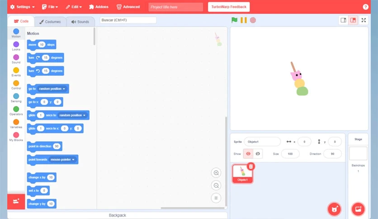Viewport: 378px width, 219px height.
Task: Click the sprite x position field
Action: tap(304, 142)
